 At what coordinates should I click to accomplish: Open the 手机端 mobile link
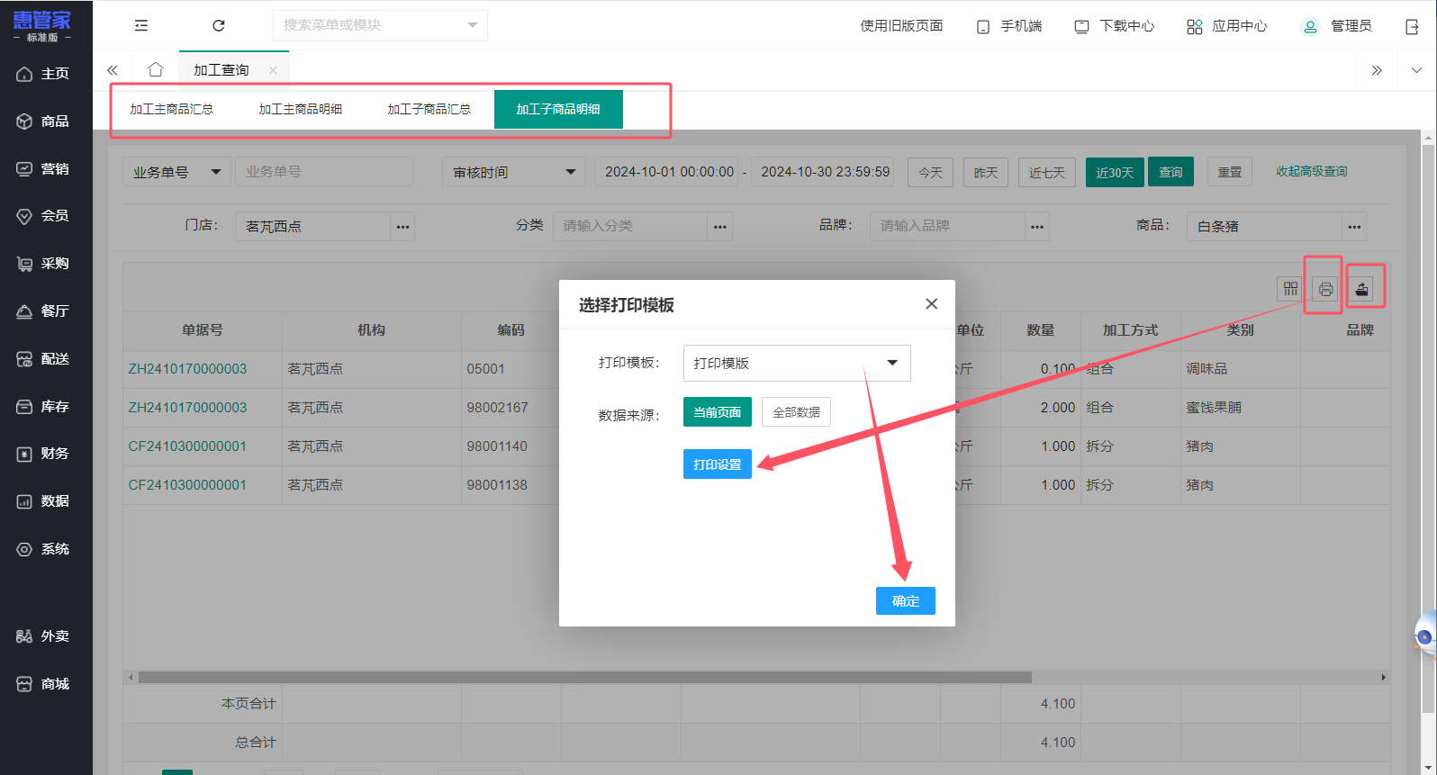coord(1009,26)
